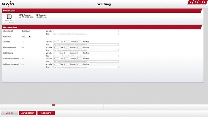Click the Prozesstyp label
The height and width of the screenshot is (117, 208).
pos(7,37)
